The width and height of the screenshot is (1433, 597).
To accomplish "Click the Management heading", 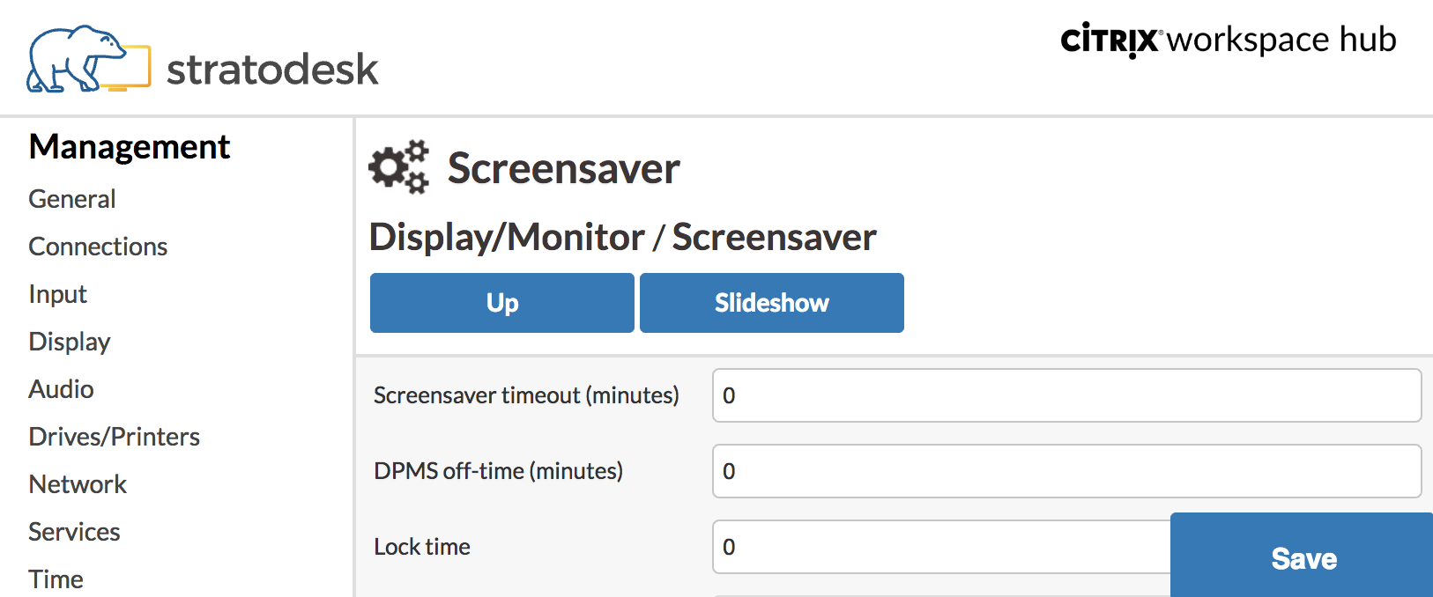I will pos(130,147).
